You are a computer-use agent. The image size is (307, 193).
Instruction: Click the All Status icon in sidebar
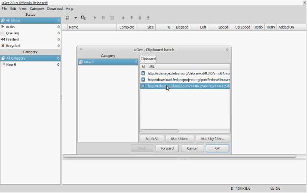click(3, 21)
